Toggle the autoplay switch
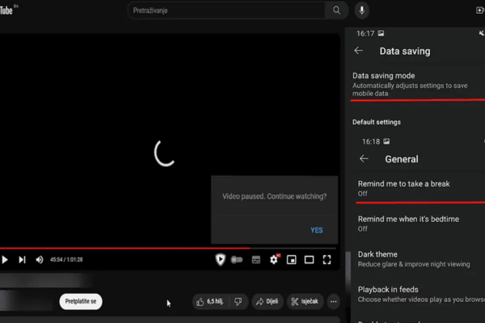The height and width of the screenshot is (323, 485). [237, 260]
